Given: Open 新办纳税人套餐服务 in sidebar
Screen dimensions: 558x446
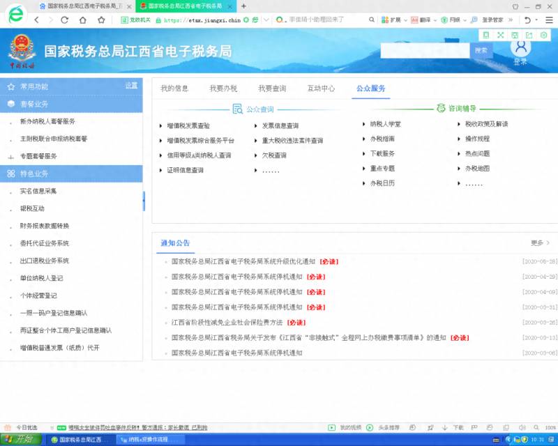Looking at the screenshot, I should [47, 121].
